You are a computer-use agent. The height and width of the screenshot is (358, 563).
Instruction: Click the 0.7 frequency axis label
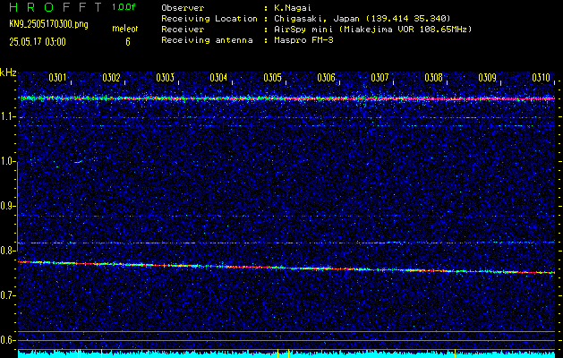point(6,295)
